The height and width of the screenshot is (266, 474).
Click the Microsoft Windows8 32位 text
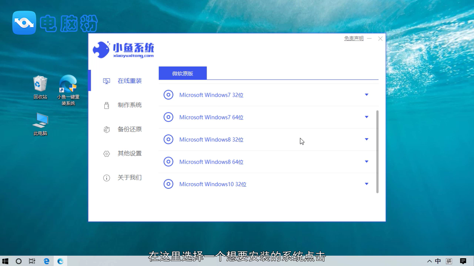[x=211, y=139]
